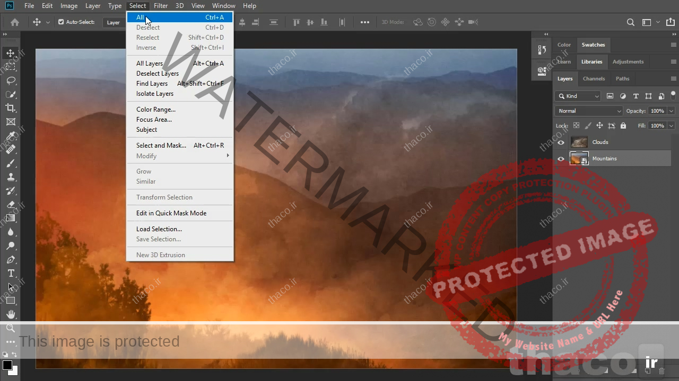Select the Clone Stamp tool

[x=11, y=177]
